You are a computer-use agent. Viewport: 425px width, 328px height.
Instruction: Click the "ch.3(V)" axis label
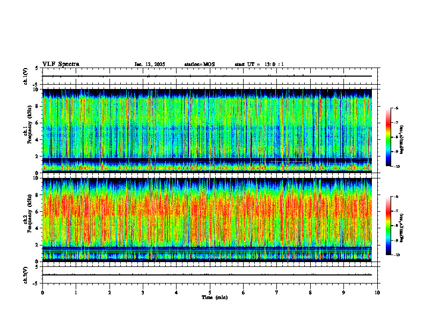tap(26, 275)
